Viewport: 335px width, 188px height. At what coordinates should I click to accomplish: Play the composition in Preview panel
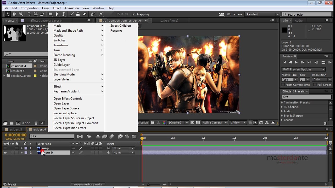[x=296, y=62]
